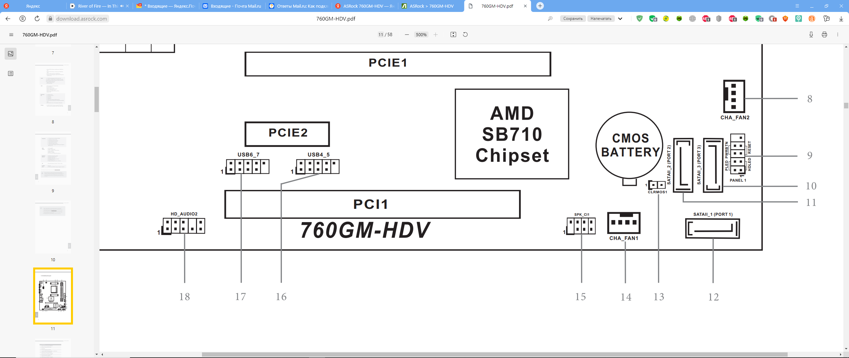Select page 8 thumbnail
Screen dimensions: 849x358
pyautogui.click(x=53, y=89)
